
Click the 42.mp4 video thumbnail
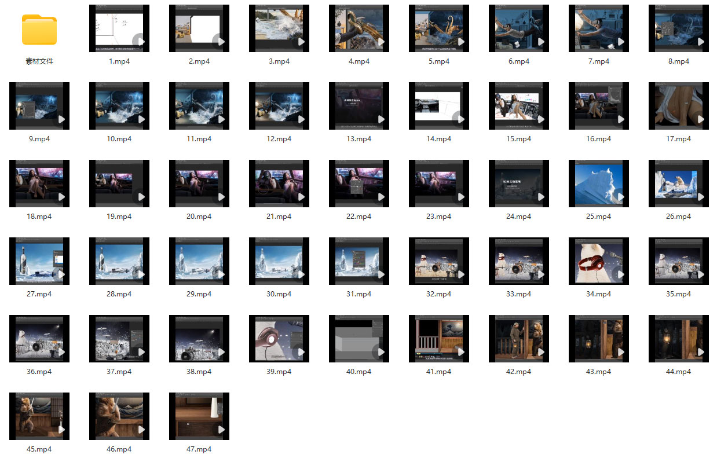[519, 339]
